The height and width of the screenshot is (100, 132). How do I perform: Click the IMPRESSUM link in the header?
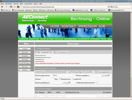[87, 26]
